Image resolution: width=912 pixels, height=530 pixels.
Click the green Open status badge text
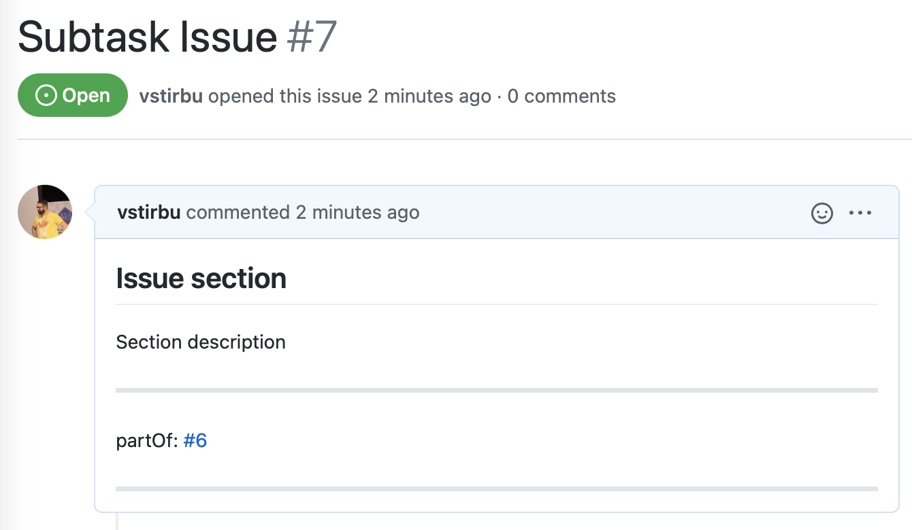click(86, 96)
